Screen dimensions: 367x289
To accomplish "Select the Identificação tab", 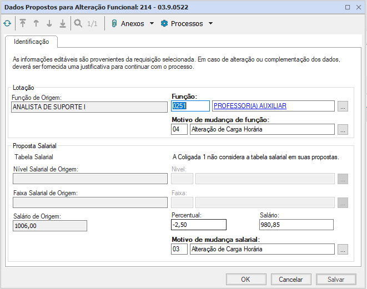I will coord(31,42).
